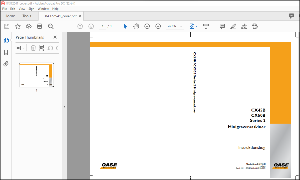Open thumbnail options dropdown menu
This screenshot has width=300, height=180.
(20, 48)
